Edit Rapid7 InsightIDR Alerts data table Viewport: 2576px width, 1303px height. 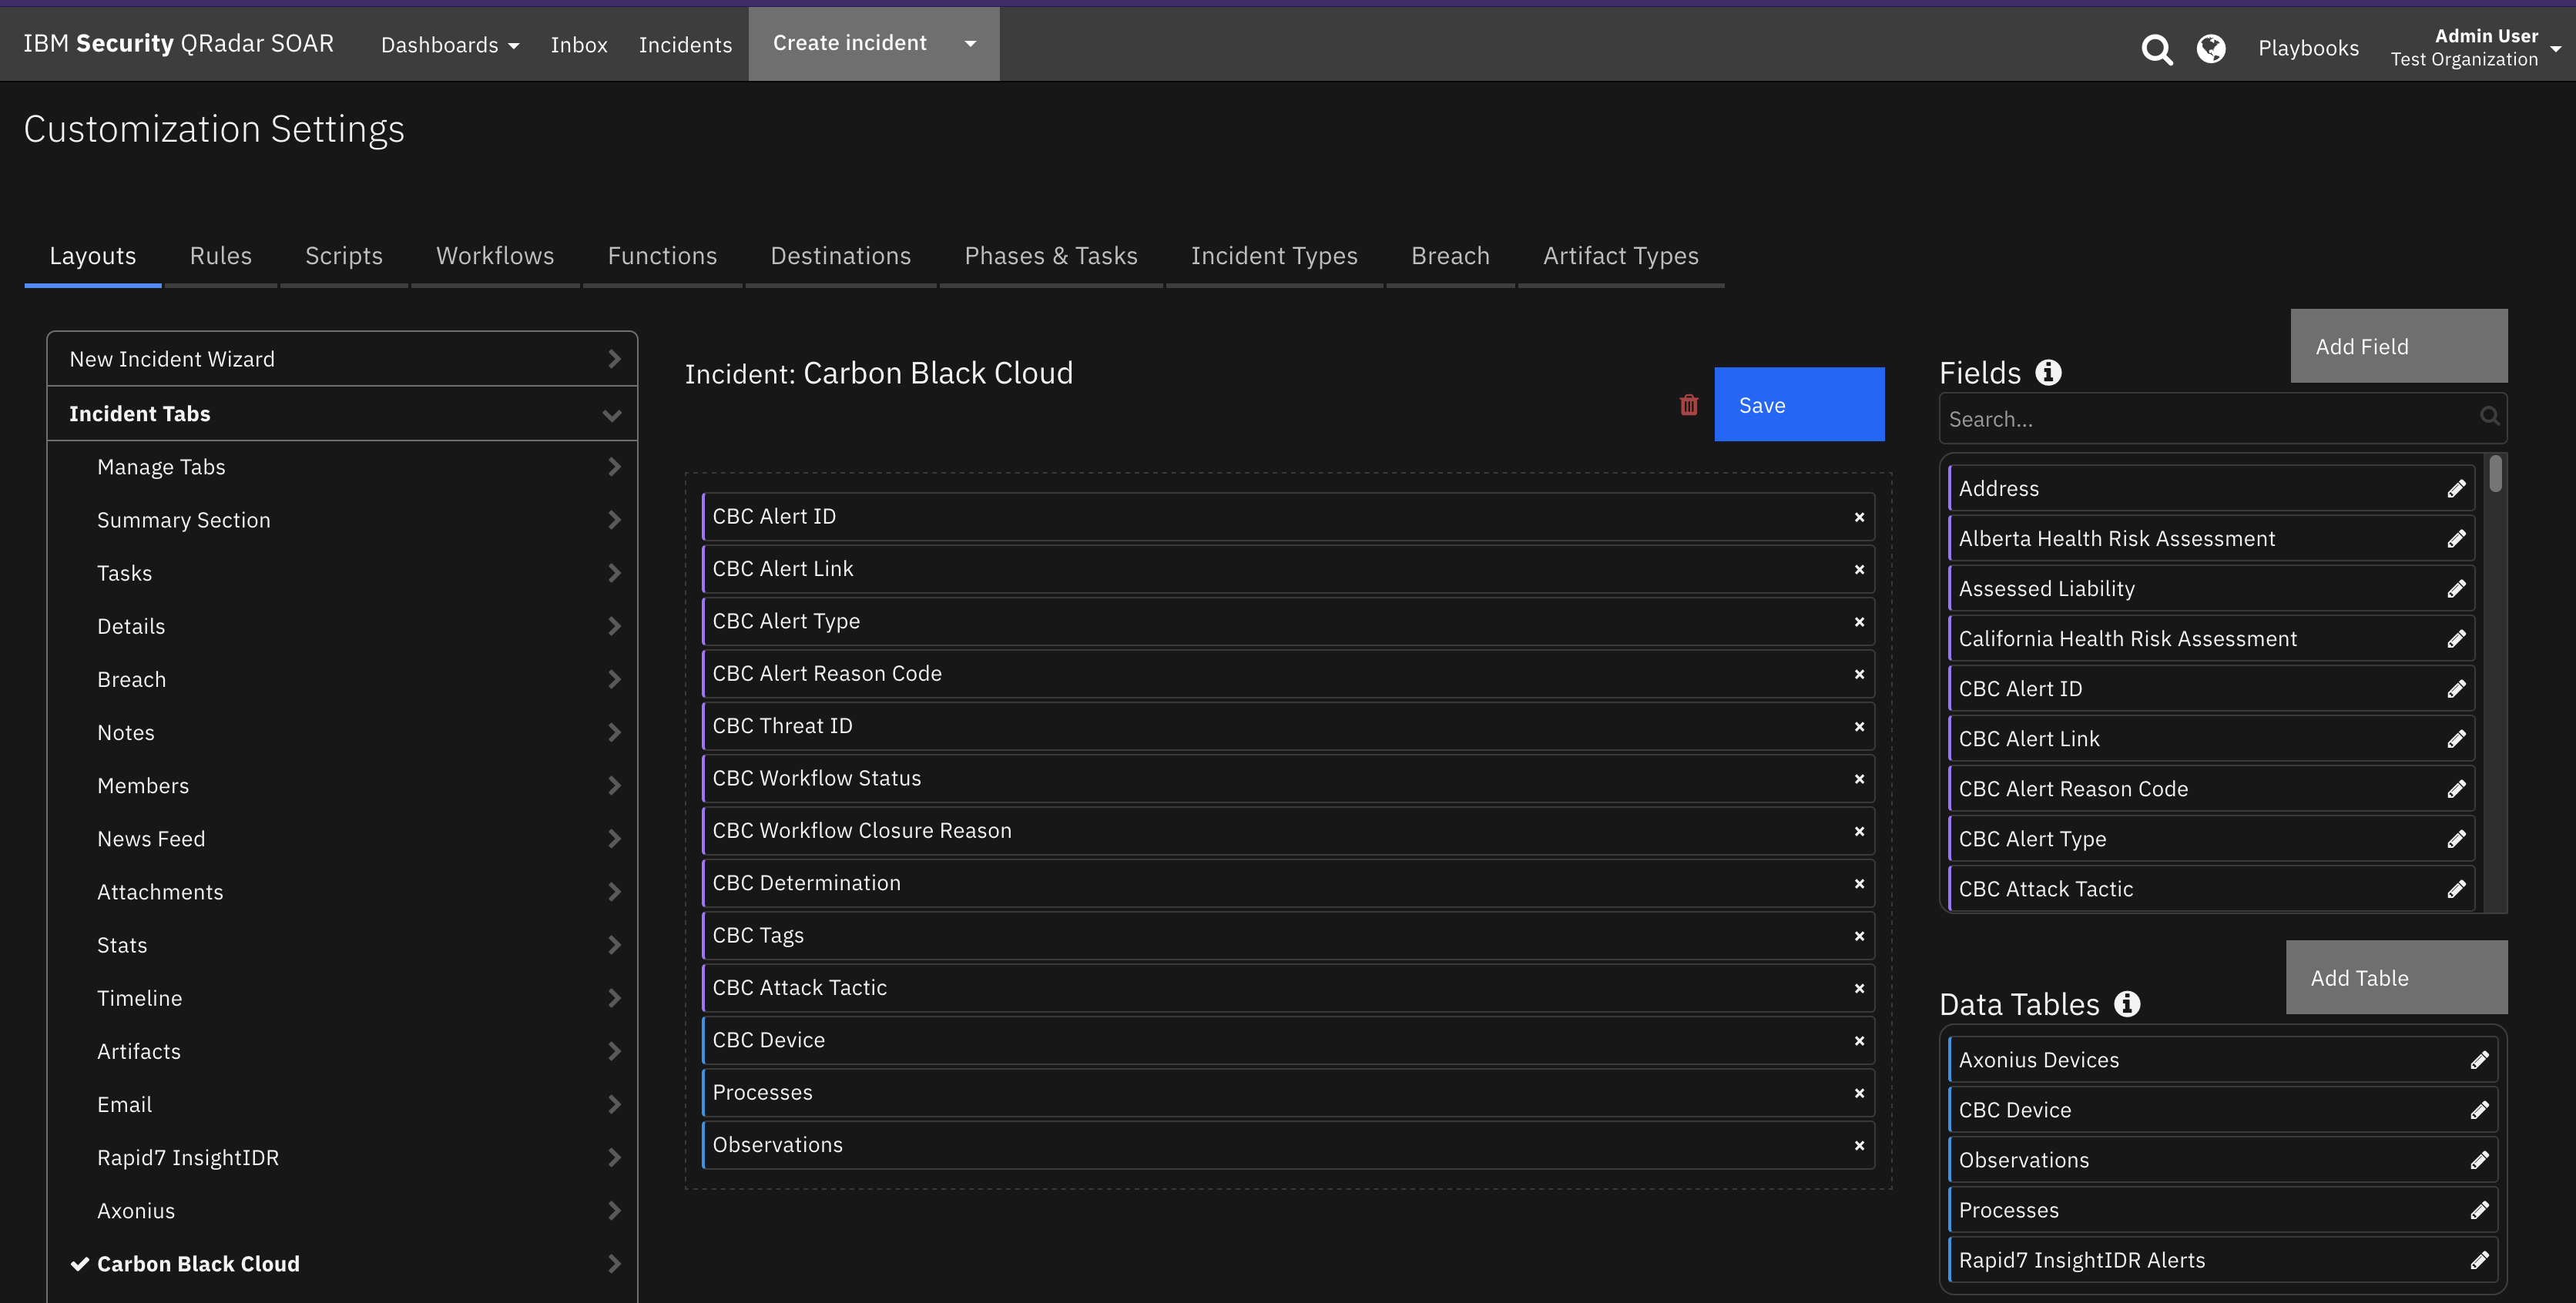[x=2479, y=1260]
